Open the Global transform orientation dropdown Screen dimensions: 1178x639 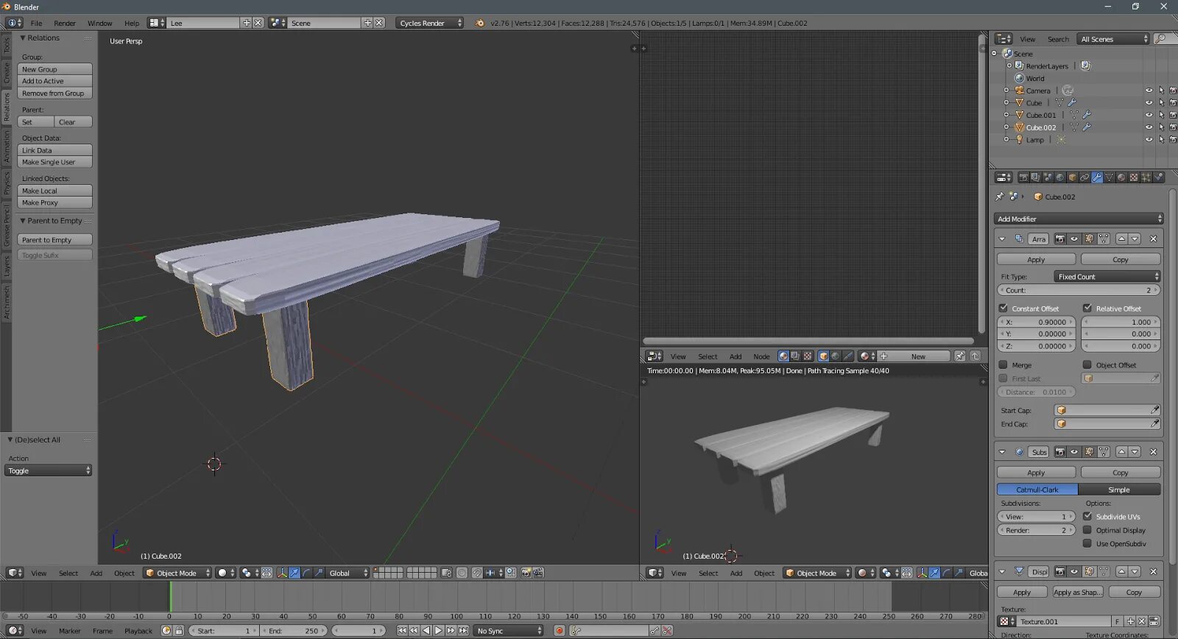(x=347, y=573)
